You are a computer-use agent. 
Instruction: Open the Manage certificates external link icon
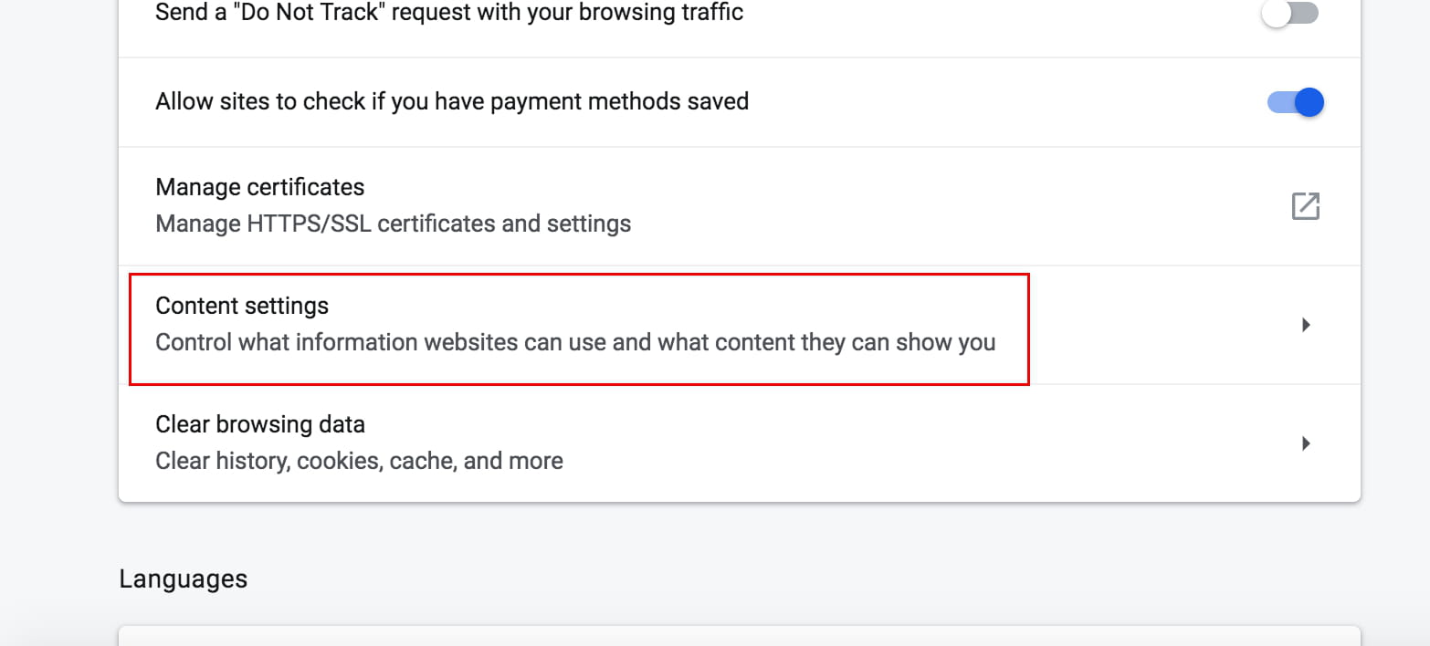(x=1305, y=206)
